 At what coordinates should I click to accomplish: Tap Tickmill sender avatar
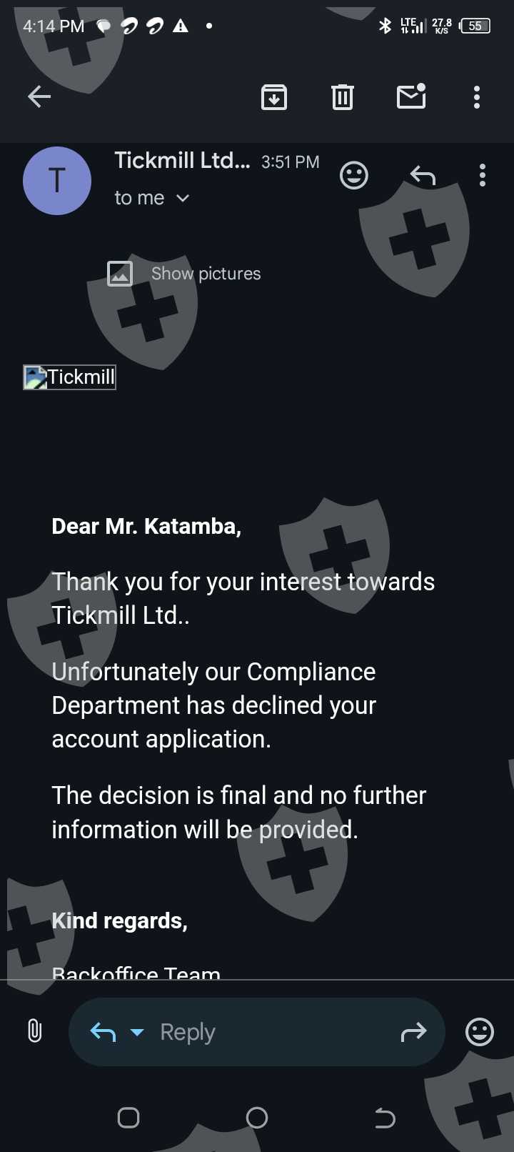point(57,181)
